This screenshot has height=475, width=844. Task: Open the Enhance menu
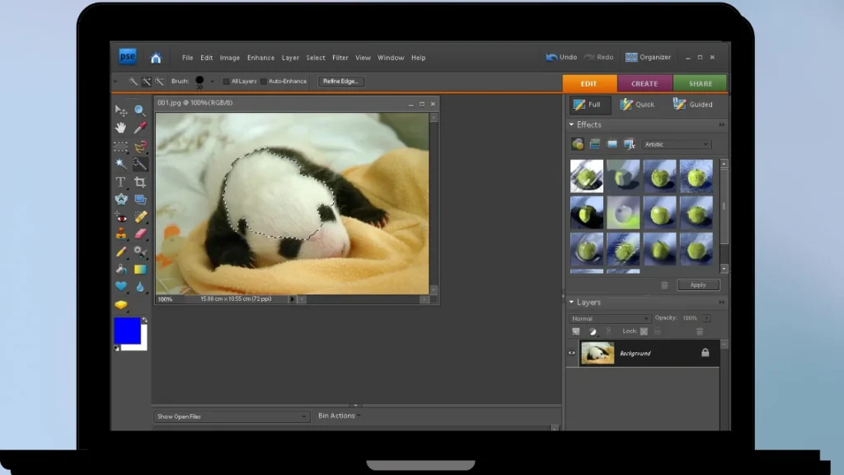(260, 58)
